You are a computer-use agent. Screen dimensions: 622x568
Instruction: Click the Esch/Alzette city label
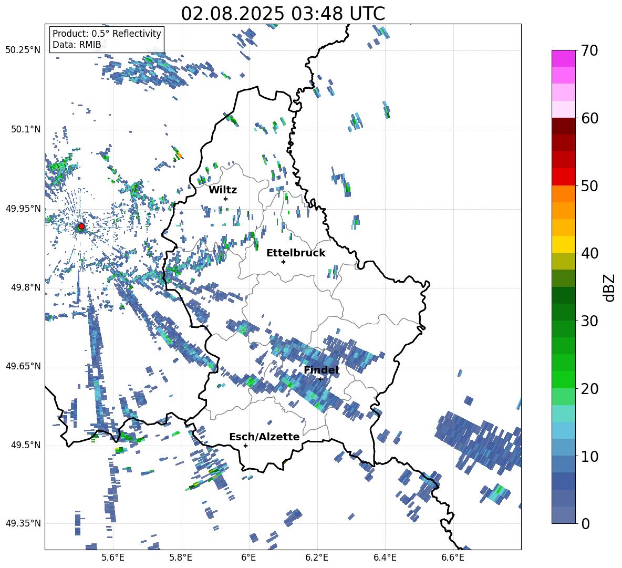tap(264, 437)
